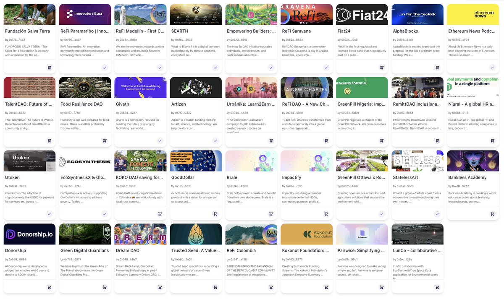The height and width of the screenshot is (299, 504).
Task: Toggle the checkmark on ReFi Paramaribo card
Action: (105, 68)
